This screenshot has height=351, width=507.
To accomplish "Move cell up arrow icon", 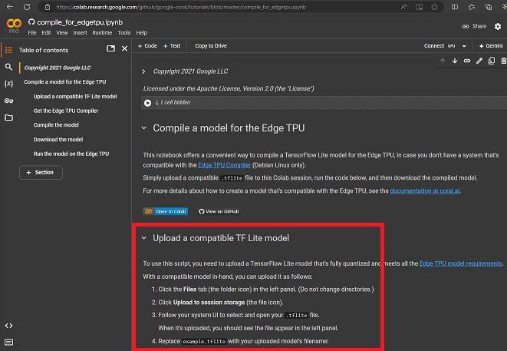I will (x=443, y=61).
